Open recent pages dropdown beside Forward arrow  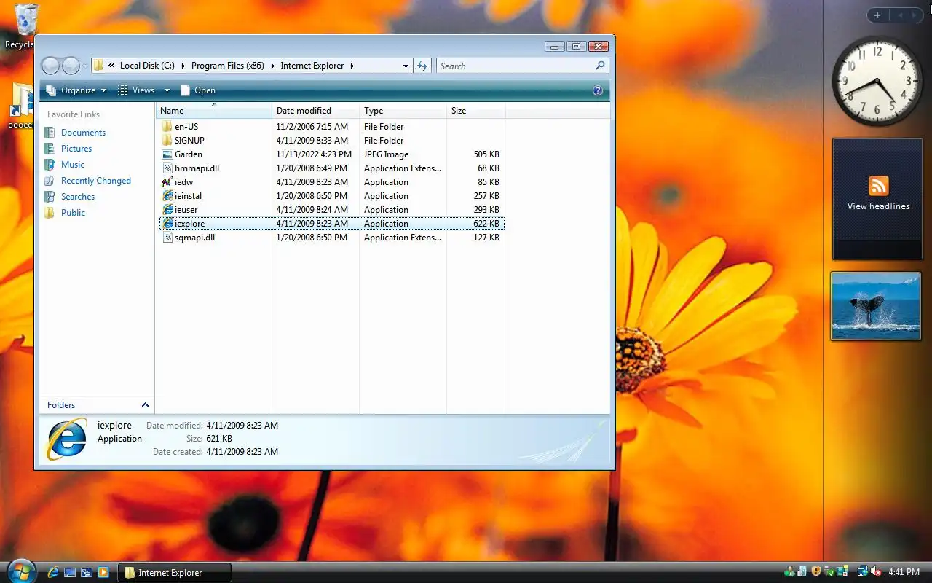click(x=85, y=66)
